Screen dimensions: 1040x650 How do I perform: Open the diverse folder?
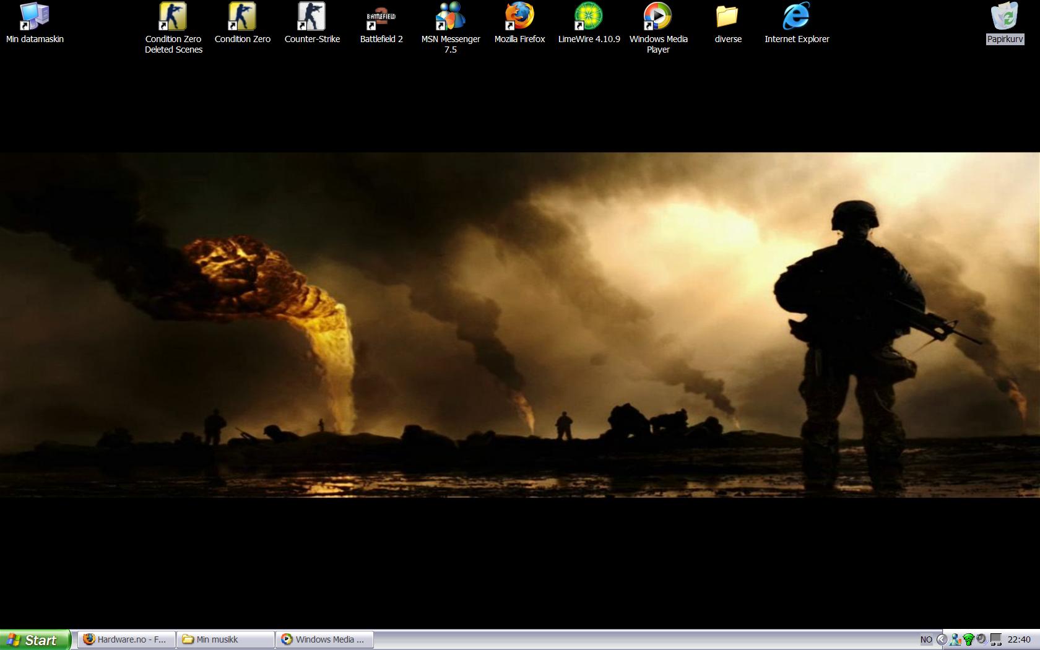pos(728,24)
